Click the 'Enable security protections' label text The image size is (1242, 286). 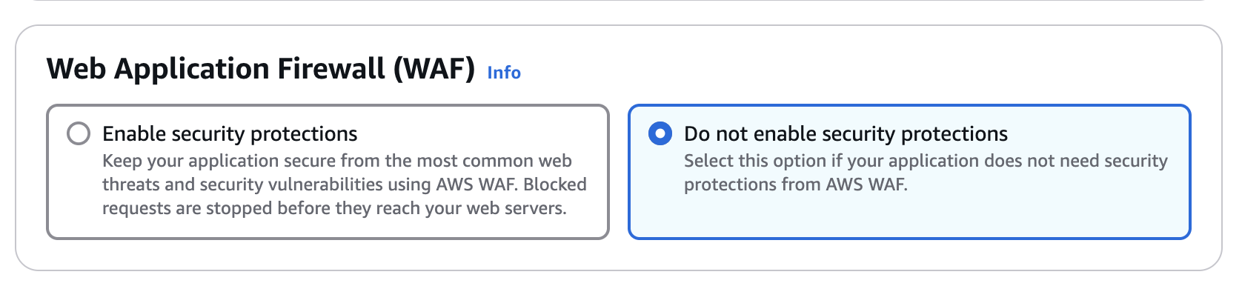[x=230, y=133]
